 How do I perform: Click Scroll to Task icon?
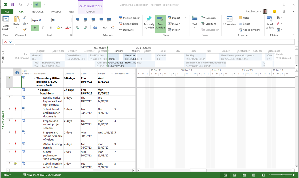pyautogui.click(x=270, y=22)
